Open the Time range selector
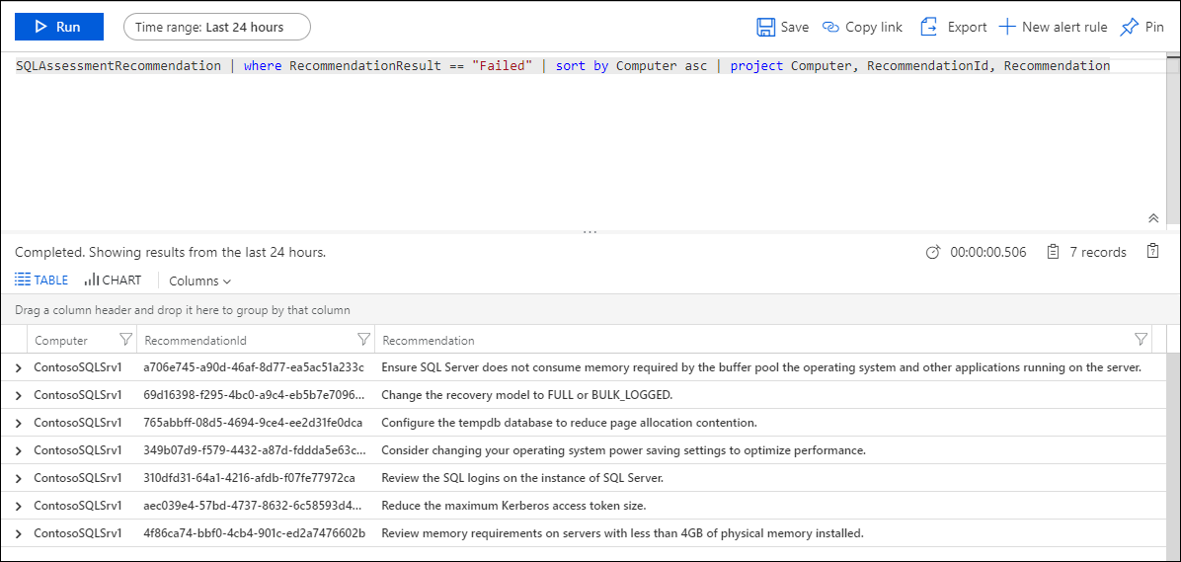Image resolution: width=1181 pixels, height=562 pixels. pyautogui.click(x=217, y=27)
